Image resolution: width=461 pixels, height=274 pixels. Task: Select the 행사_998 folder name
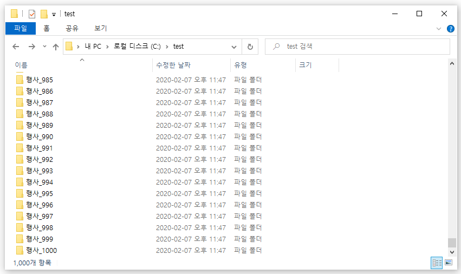40,227
